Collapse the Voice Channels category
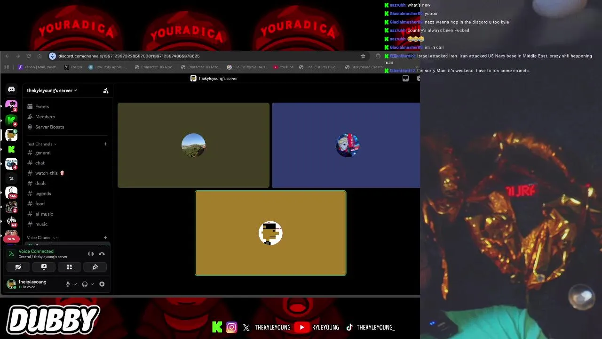 tap(42, 238)
